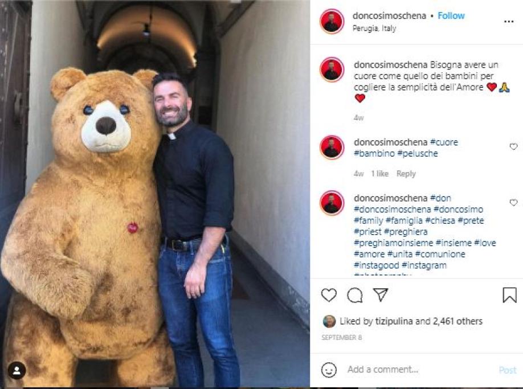523x389 pixels.
Task: Like the post with heart icon
Action: click(x=329, y=295)
